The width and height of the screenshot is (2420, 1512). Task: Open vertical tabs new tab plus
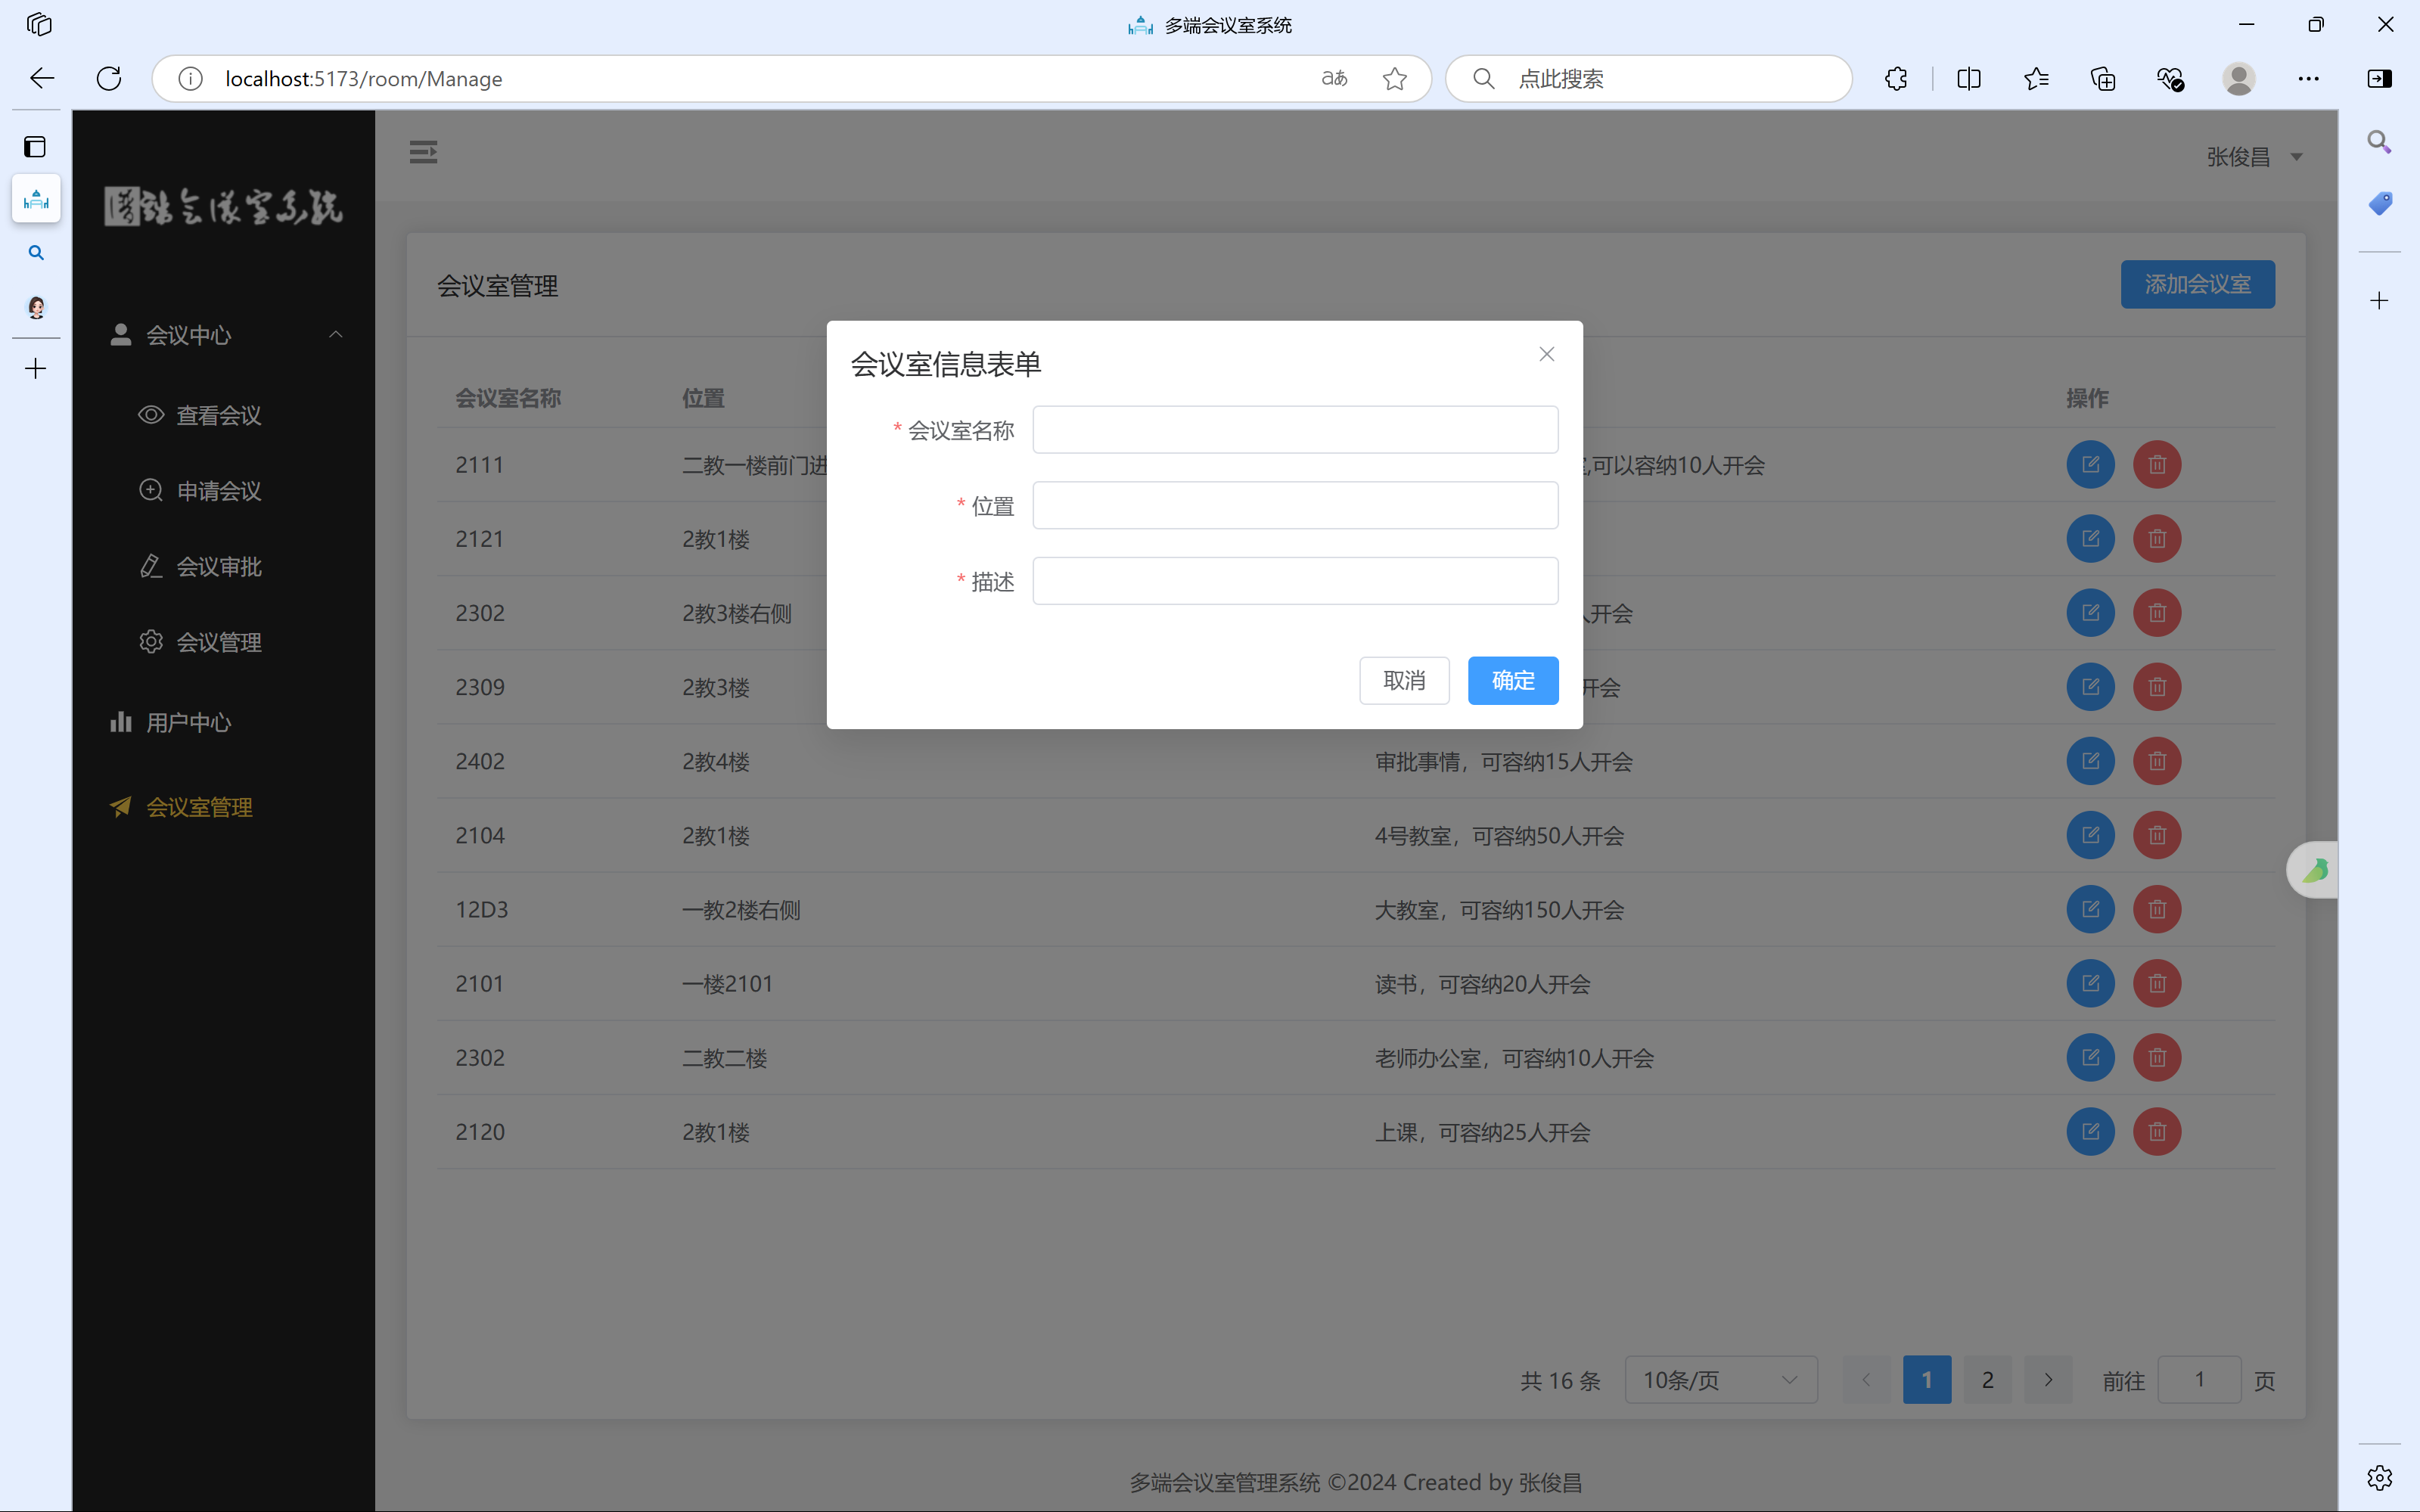pos(35,369)
